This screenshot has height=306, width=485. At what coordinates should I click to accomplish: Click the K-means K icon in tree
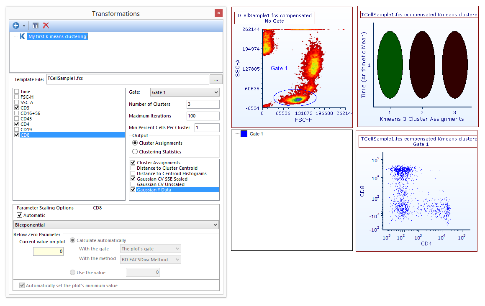[22, 36]
